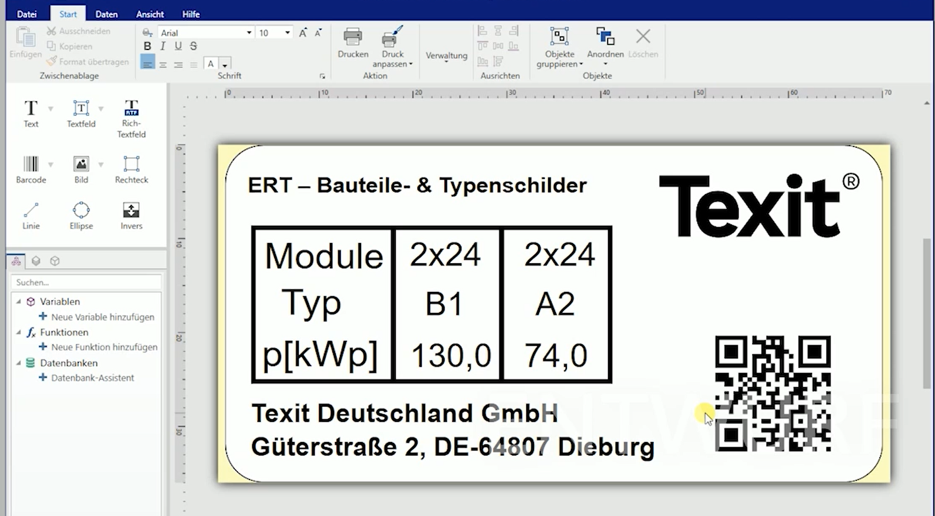Image resolution: width=935 pixels, height=516 pixels.
Task: Select the 130,0 table cell
Action: pos(451,355)
